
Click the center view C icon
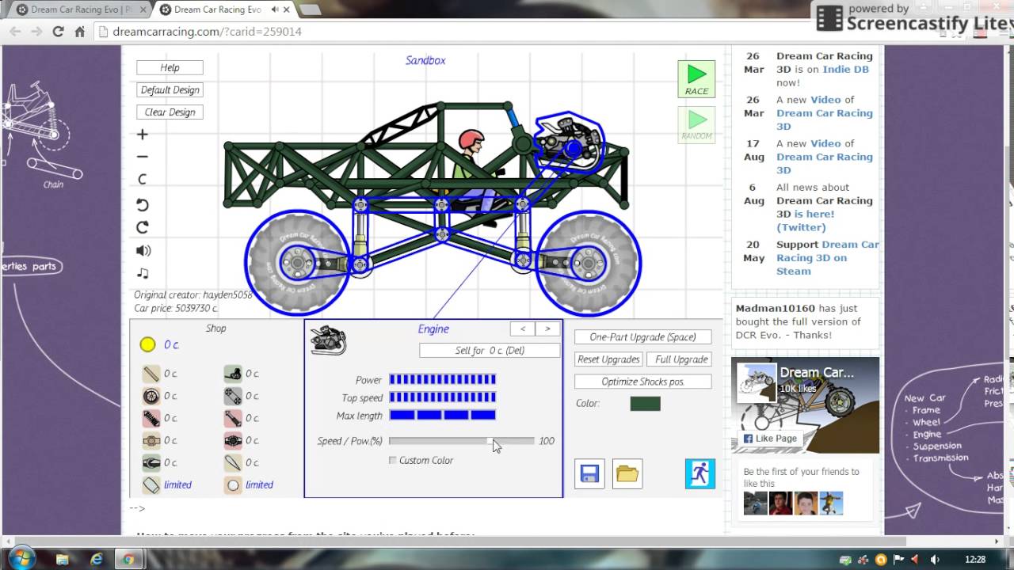(x=143, y=180)
